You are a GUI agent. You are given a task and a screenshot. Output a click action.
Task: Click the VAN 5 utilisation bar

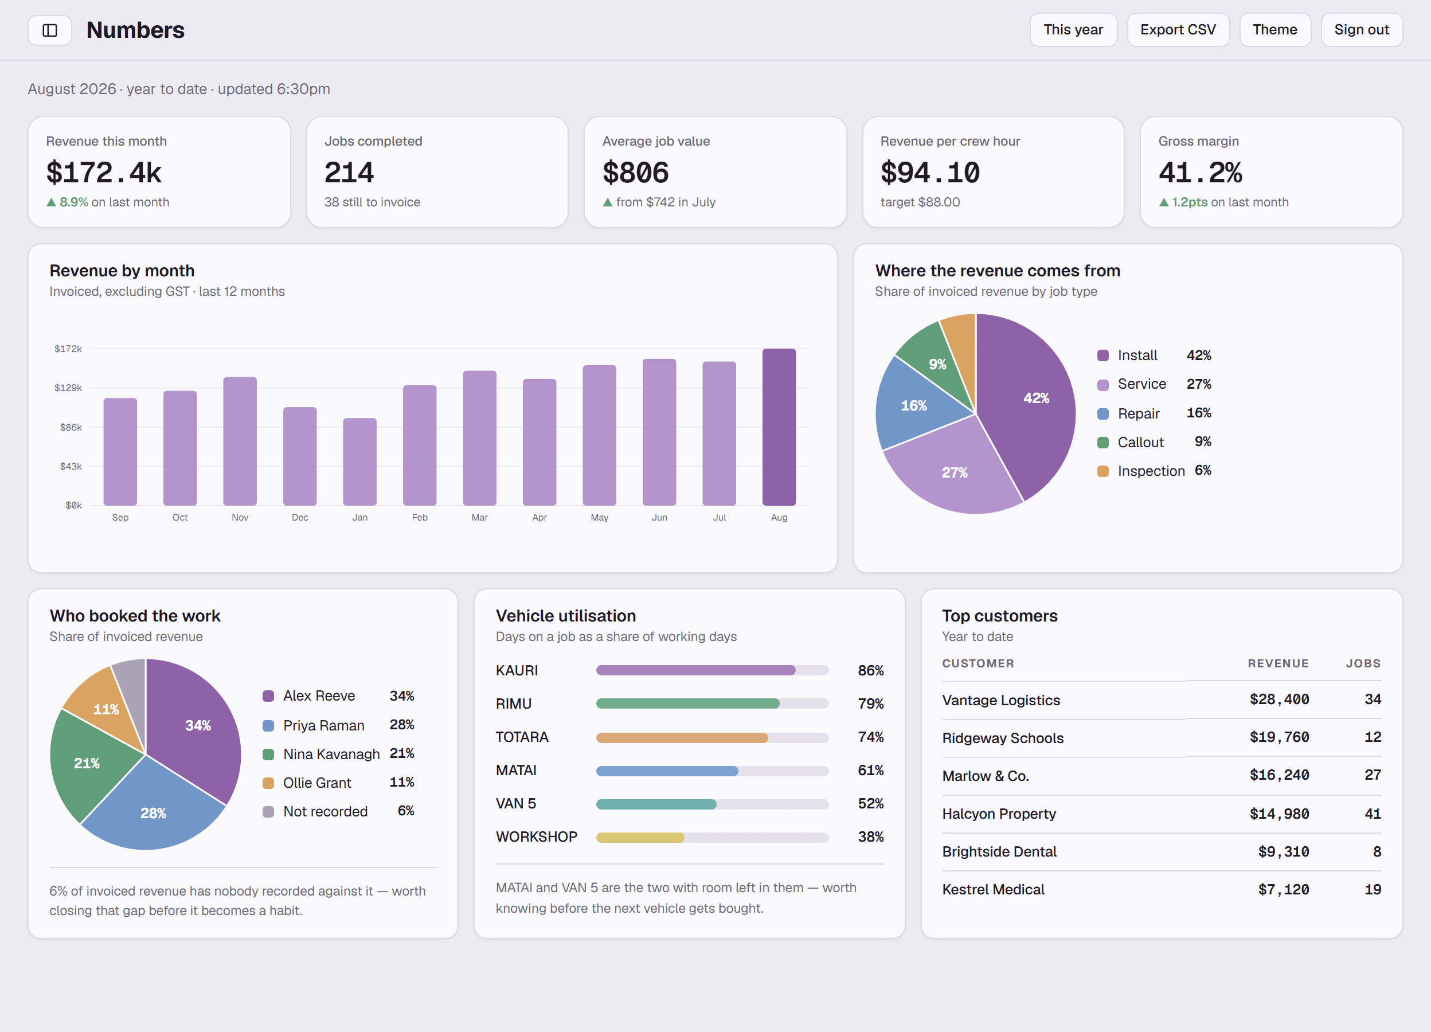[x=711, y=804]
